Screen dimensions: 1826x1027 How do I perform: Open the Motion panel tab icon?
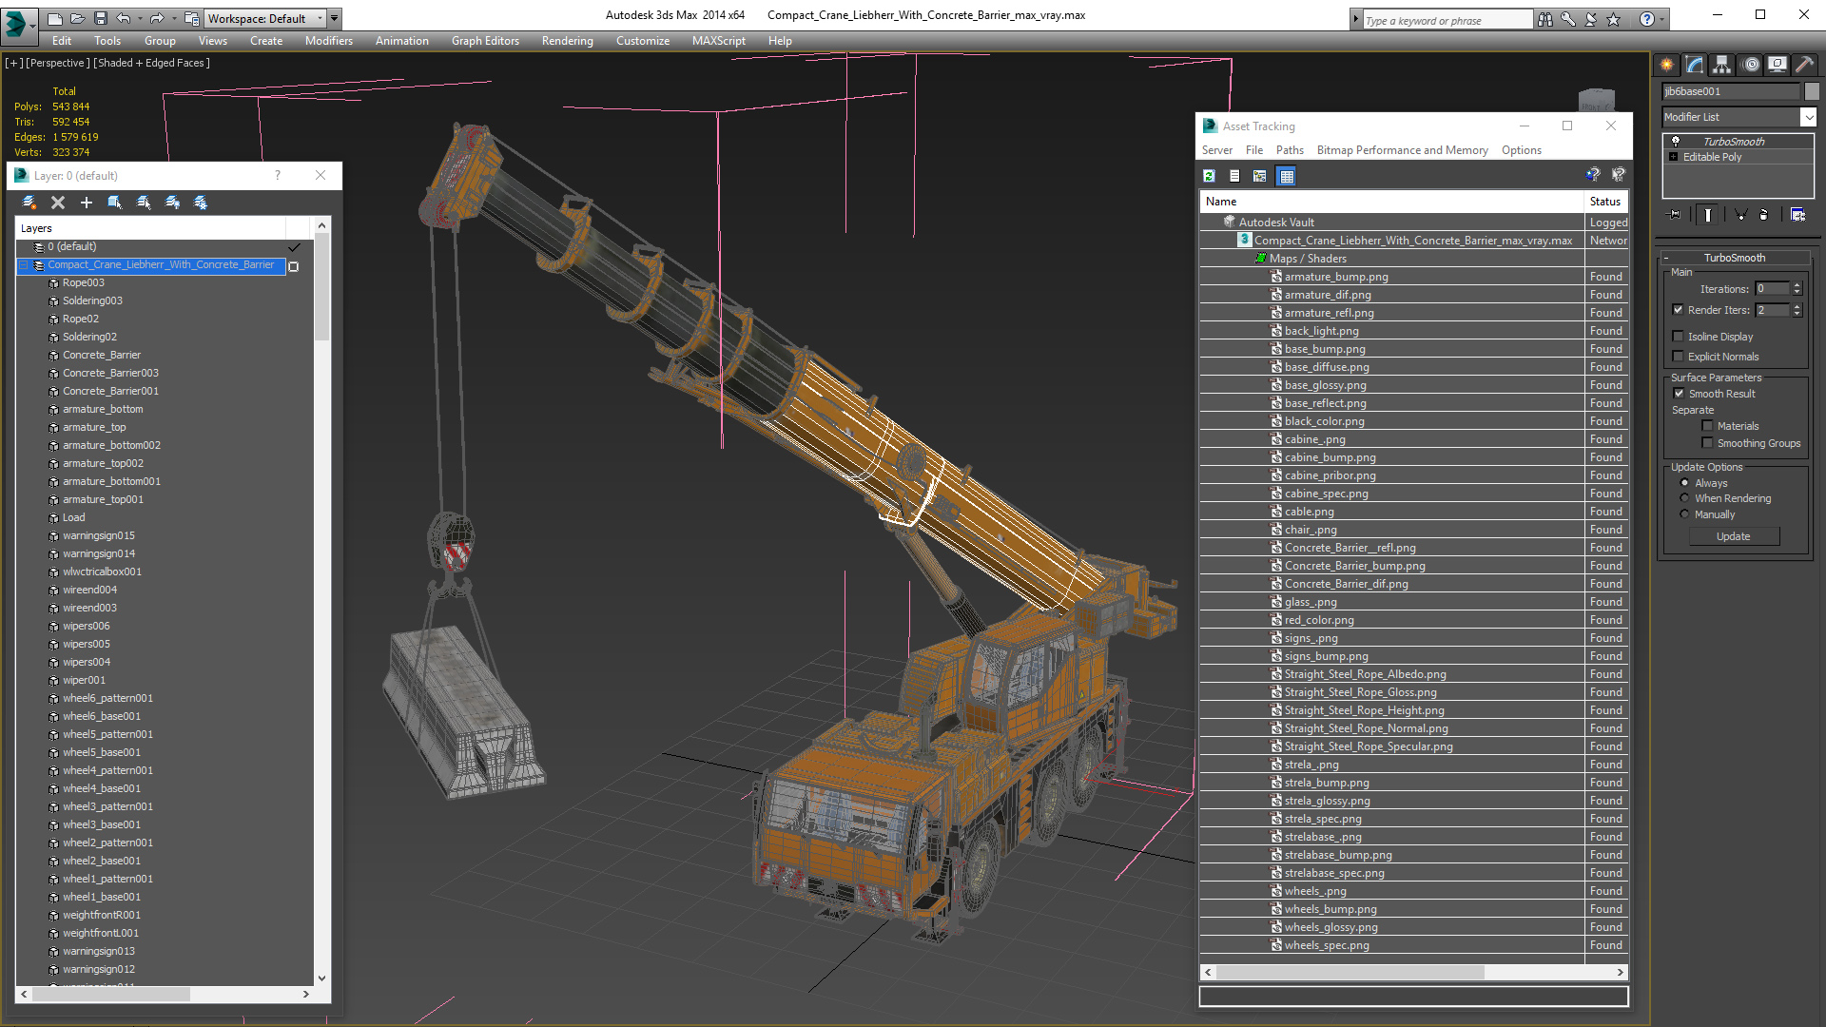(1750, 65)
